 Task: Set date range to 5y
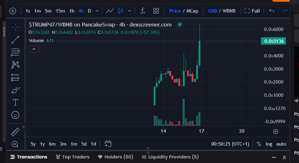(33, 144)
